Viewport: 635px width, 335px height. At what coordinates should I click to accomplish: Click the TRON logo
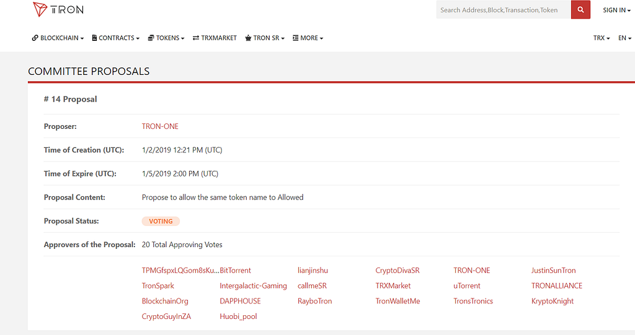pos(58,9)
